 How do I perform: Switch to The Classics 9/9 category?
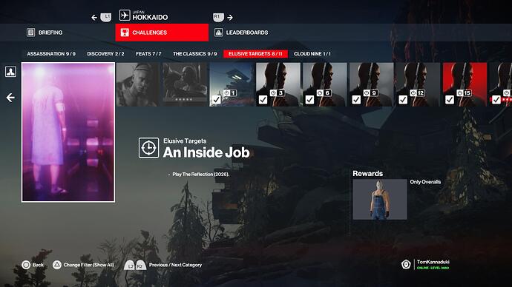coord(195,54)
